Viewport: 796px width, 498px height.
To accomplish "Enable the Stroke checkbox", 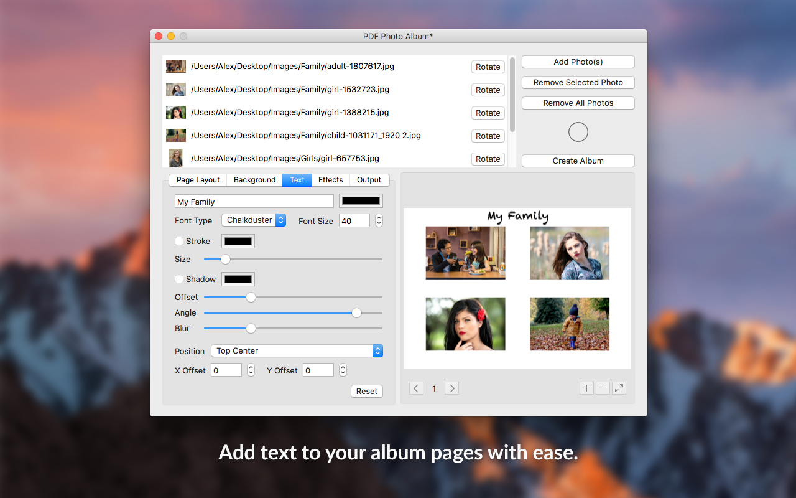I will (179, 241).
